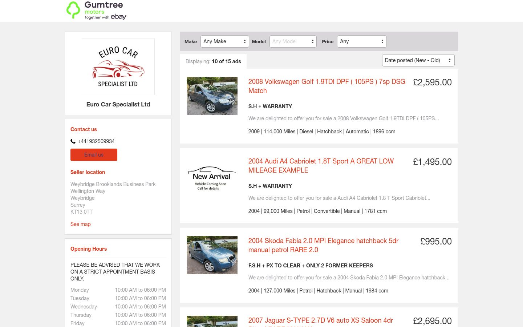The width and height of the screenshot is (523, 327).
Task: Open the 2007 Jaguar S-TYPE listing title
Action: click(321, 321)
